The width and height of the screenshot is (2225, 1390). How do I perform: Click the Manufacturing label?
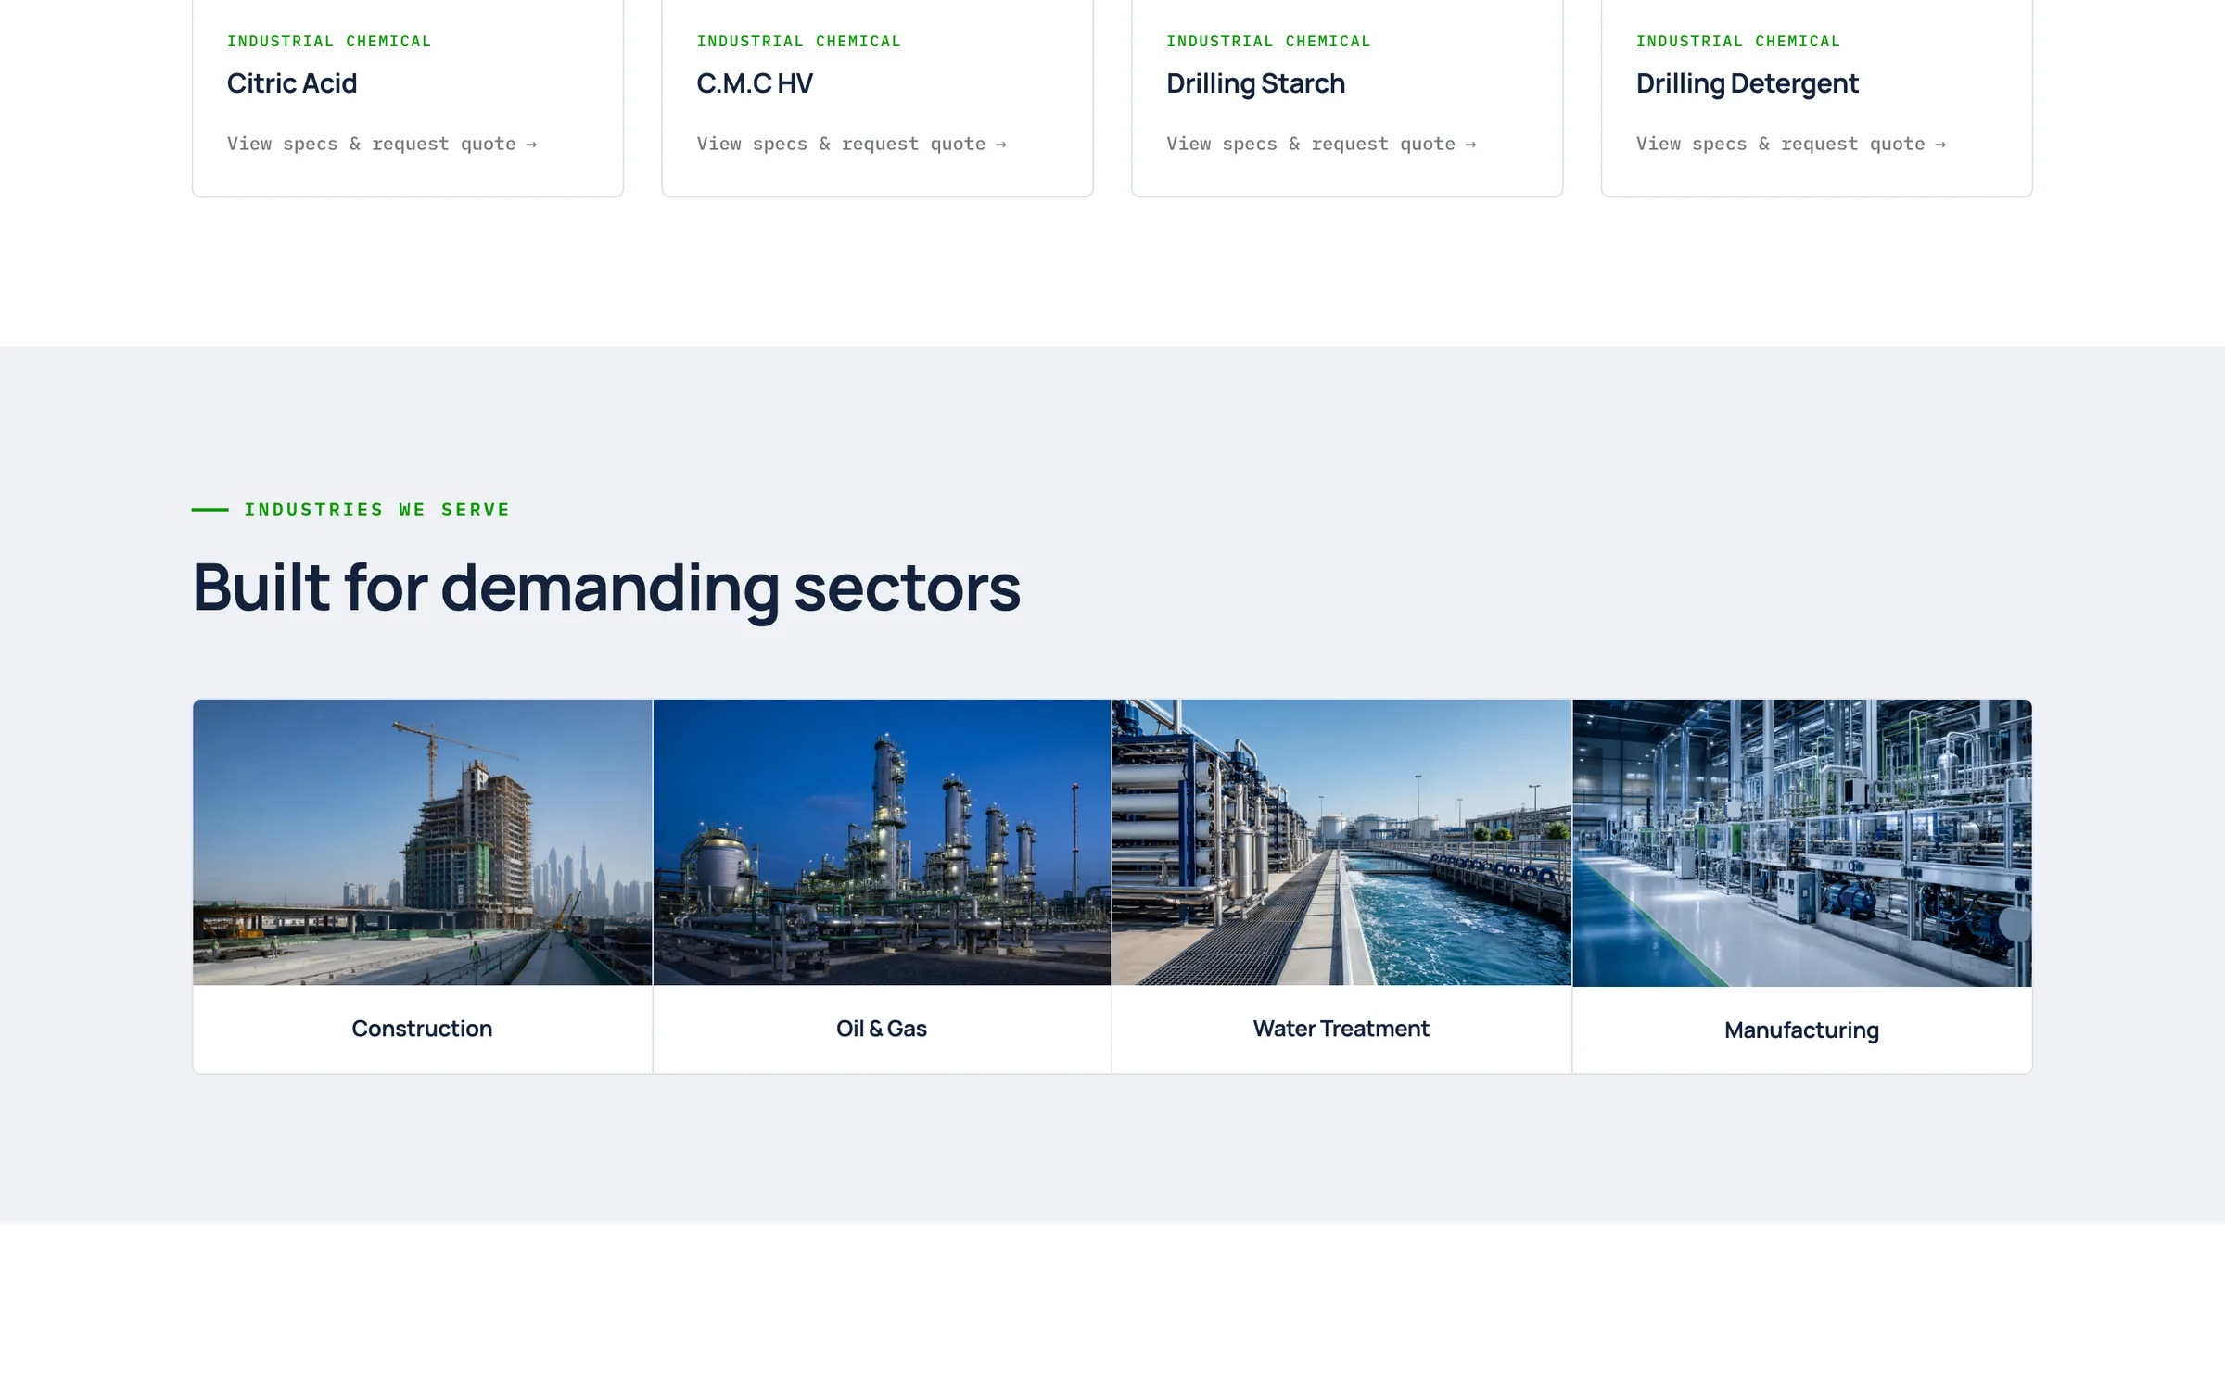[x=1802, y=1030]
